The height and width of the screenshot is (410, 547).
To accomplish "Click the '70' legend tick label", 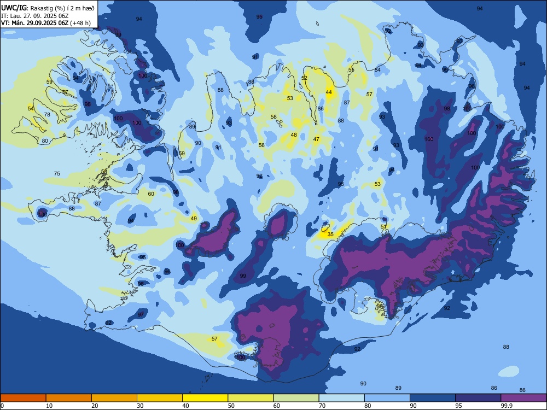I will 322,406.
